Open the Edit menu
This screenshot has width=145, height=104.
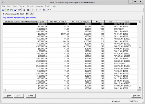pyautogui.click(x=9, y=6)
